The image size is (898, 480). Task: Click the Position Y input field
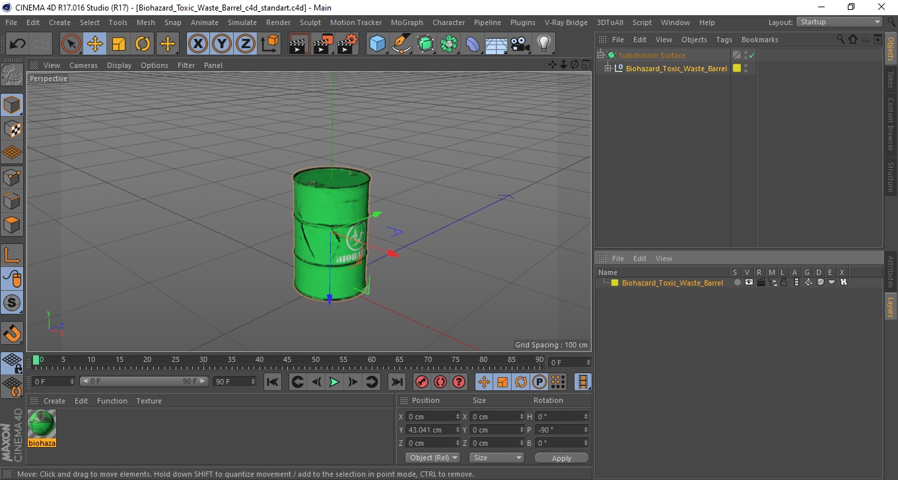click(x=432, y=430)
